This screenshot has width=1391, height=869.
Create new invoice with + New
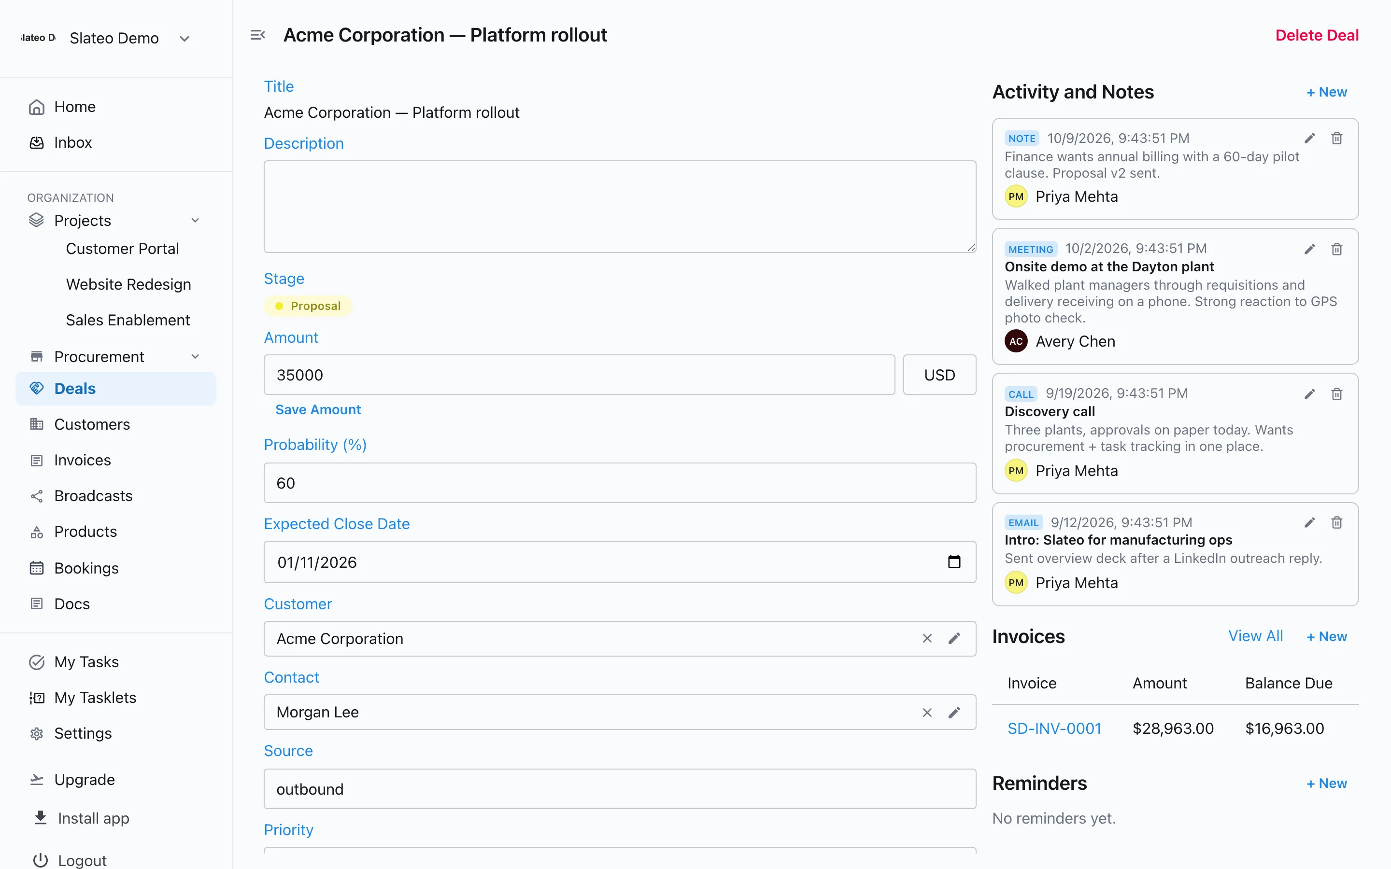[1327, 636]
